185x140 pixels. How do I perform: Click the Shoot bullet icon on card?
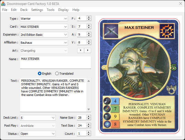click(107, 109)
